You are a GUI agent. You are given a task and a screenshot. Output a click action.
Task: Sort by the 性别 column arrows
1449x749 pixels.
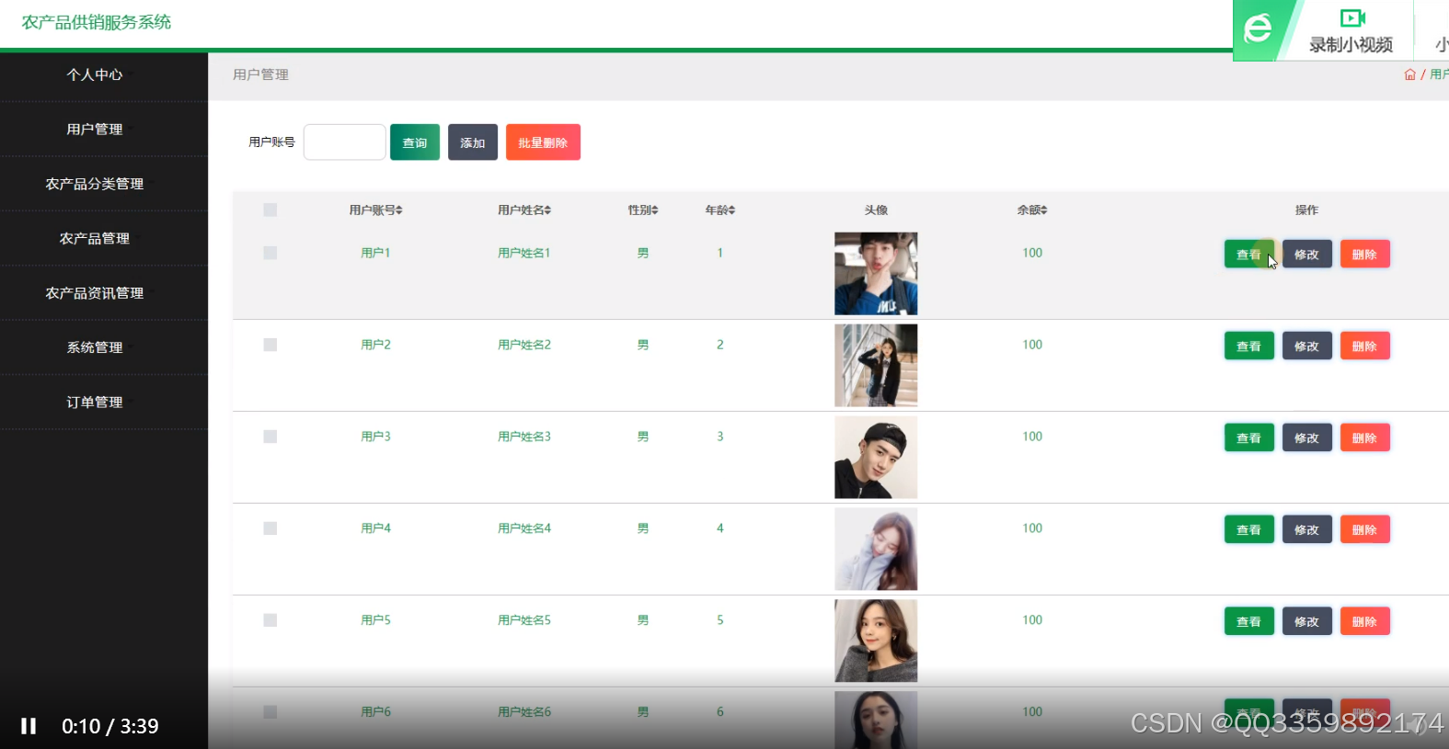pyautogui.click(x=655, y=210)
